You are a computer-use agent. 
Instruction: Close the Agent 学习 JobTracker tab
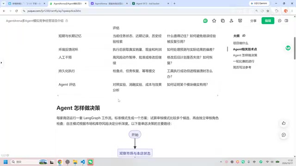tap(168, 3)
